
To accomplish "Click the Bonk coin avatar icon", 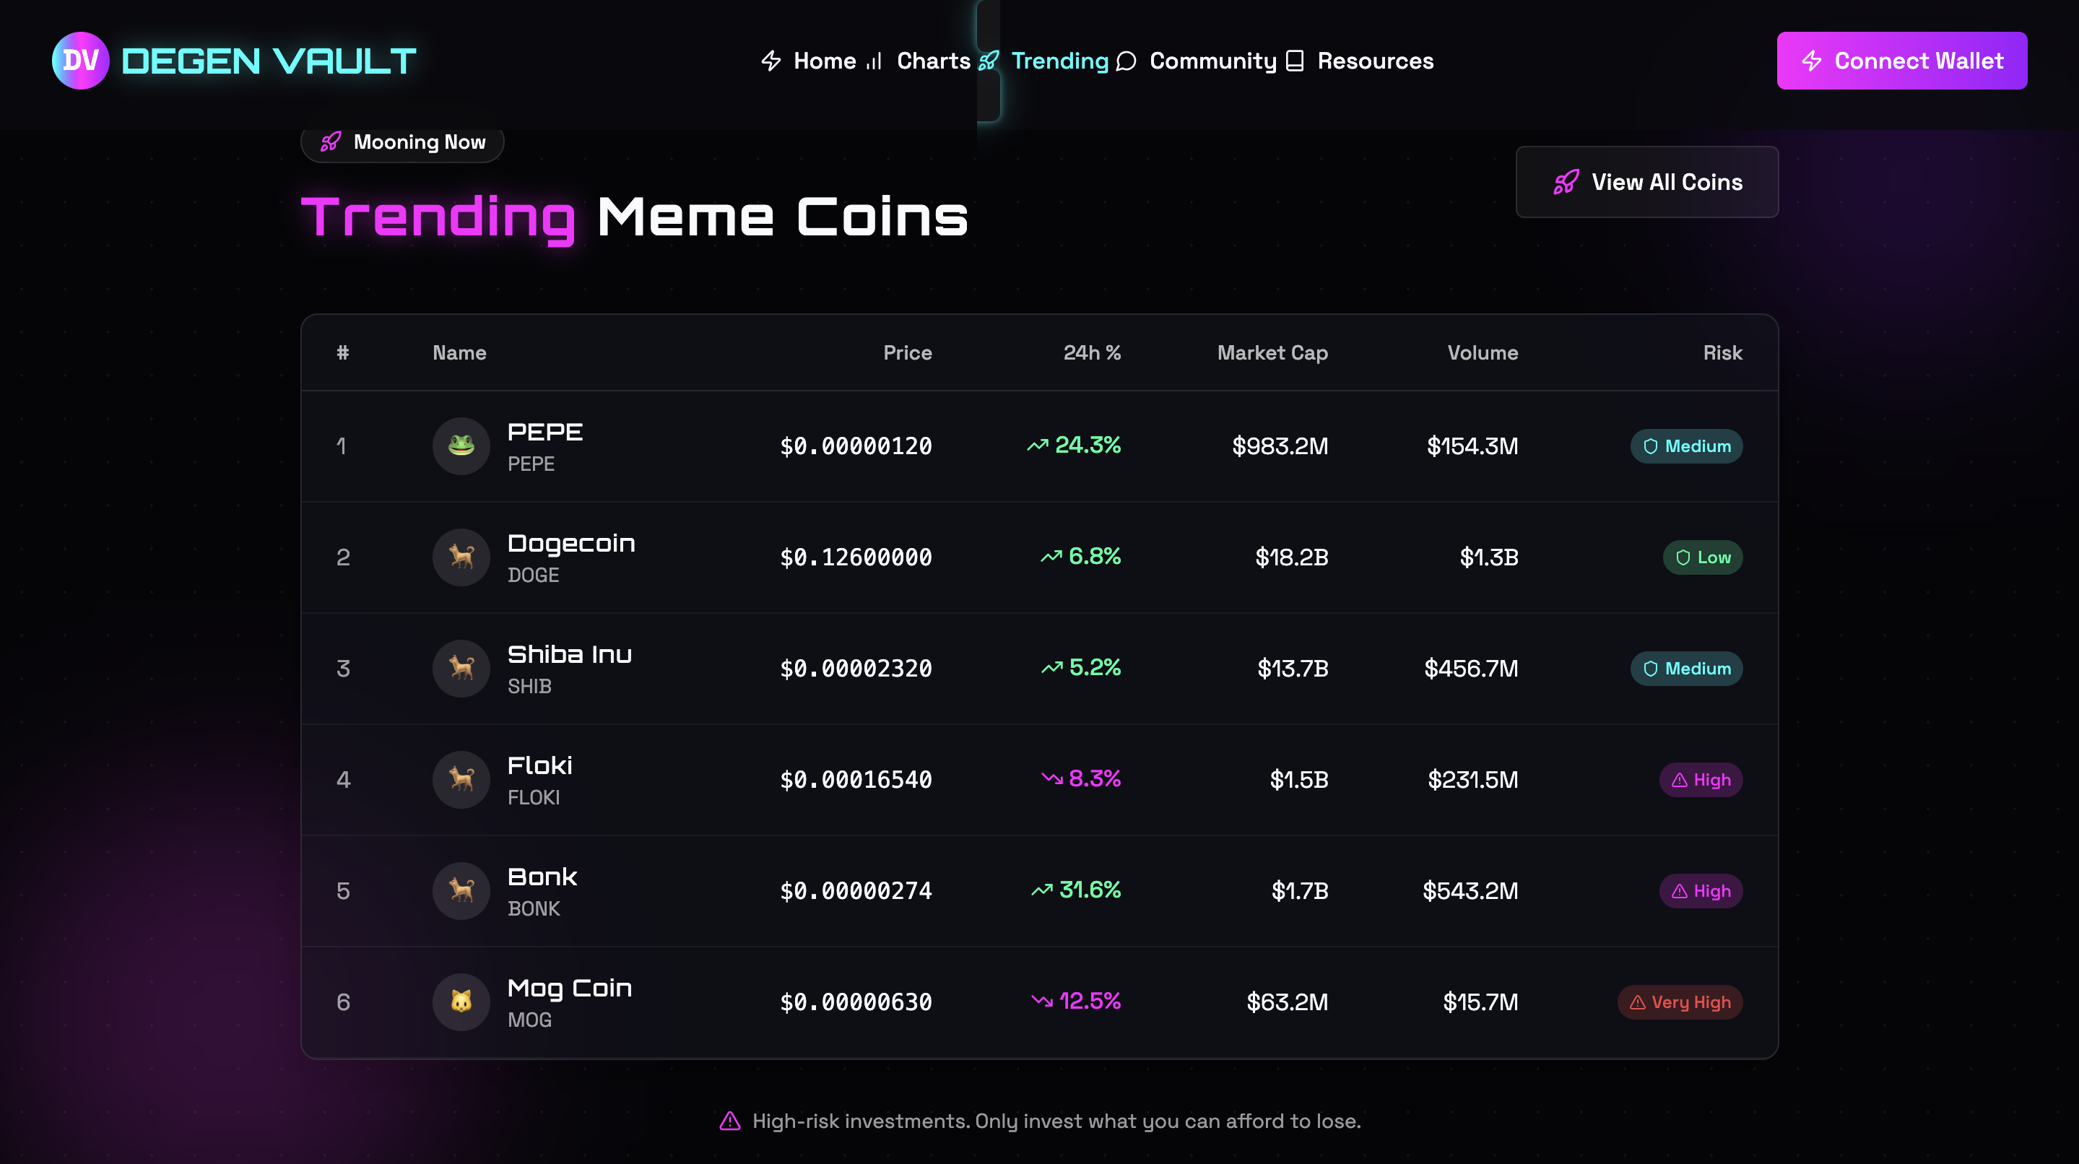I will coord(461,890).
